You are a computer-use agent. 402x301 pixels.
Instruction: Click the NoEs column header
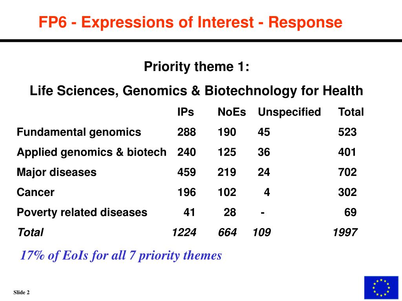(232, 112)
